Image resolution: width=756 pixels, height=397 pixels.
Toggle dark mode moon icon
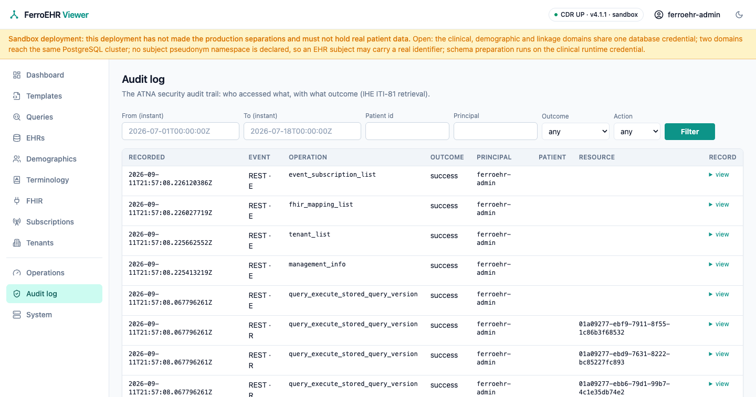click(x=739, y=15)
